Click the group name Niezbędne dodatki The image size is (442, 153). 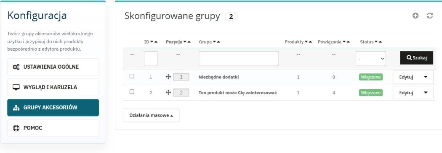(x=219, y=77)
